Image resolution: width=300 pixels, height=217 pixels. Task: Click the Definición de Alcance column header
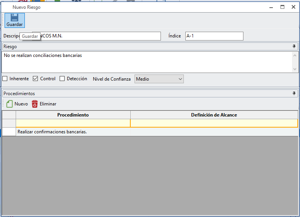point(214,115)
